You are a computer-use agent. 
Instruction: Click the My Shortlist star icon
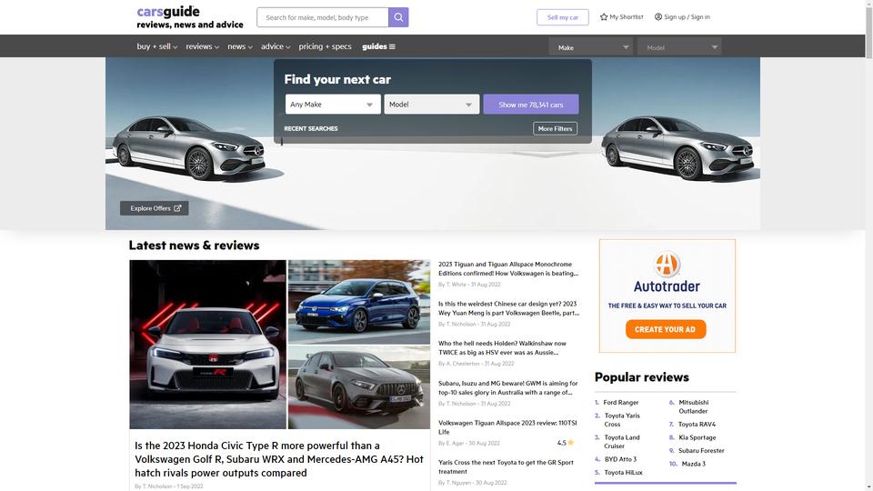pyautogui.click(x=604, y=16)
